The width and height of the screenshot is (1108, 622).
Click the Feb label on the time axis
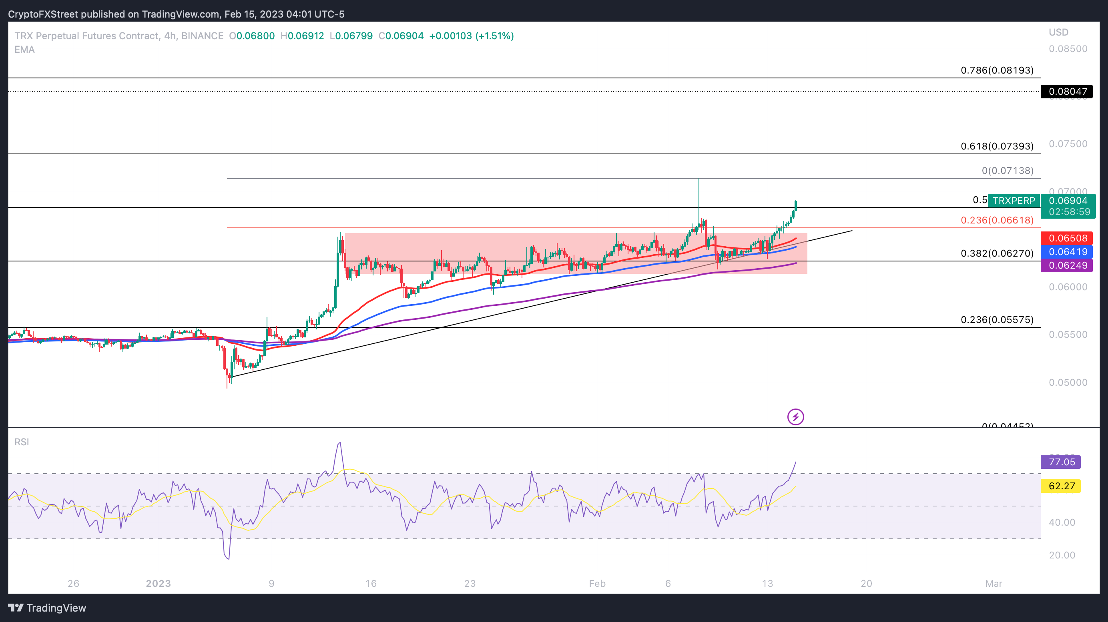coord(597,583)
